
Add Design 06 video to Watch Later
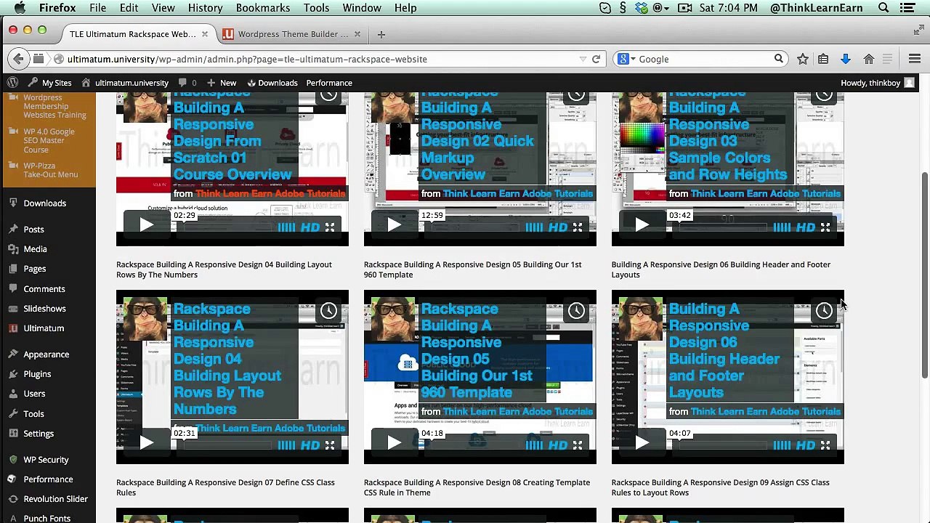coord(824,311)
